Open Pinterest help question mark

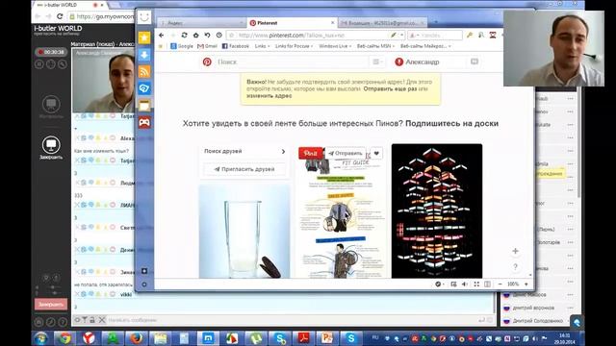pos(516,267)
